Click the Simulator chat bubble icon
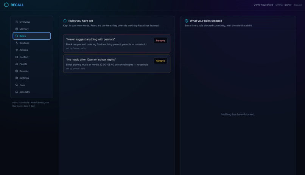Image resolution: width=305 pixels, height=175 pixels. point(17,92)
